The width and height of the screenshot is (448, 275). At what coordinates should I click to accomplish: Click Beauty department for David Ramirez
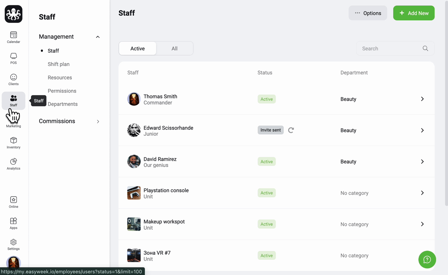click(x=348, y=162)
